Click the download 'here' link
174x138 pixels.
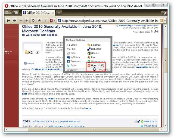[x=88, y=108]
